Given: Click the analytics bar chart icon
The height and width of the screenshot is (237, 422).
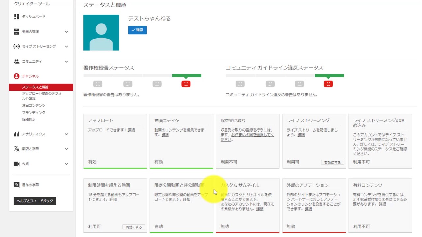Looking at the screenshot, I should click(x=16, y=134).
